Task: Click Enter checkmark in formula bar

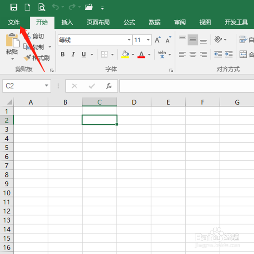Action: pos(92,86)
